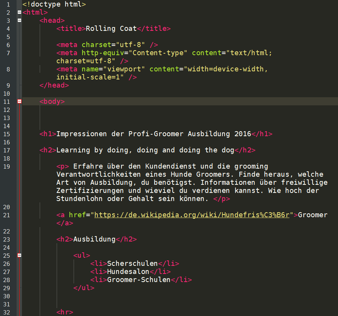The image size is (338, 316).
Task: Click the closing </ul> tag
Action: tap(84, 288)
